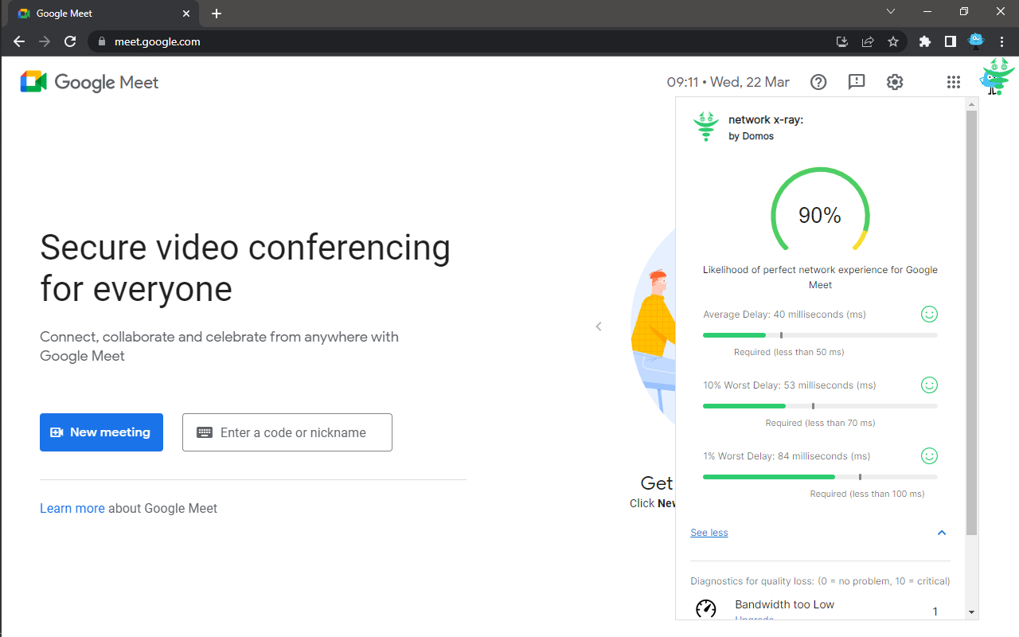Viewport: 1019px width, 637px height.
Task: Click the Enter a code or nickname field
Action: (287, 432)
